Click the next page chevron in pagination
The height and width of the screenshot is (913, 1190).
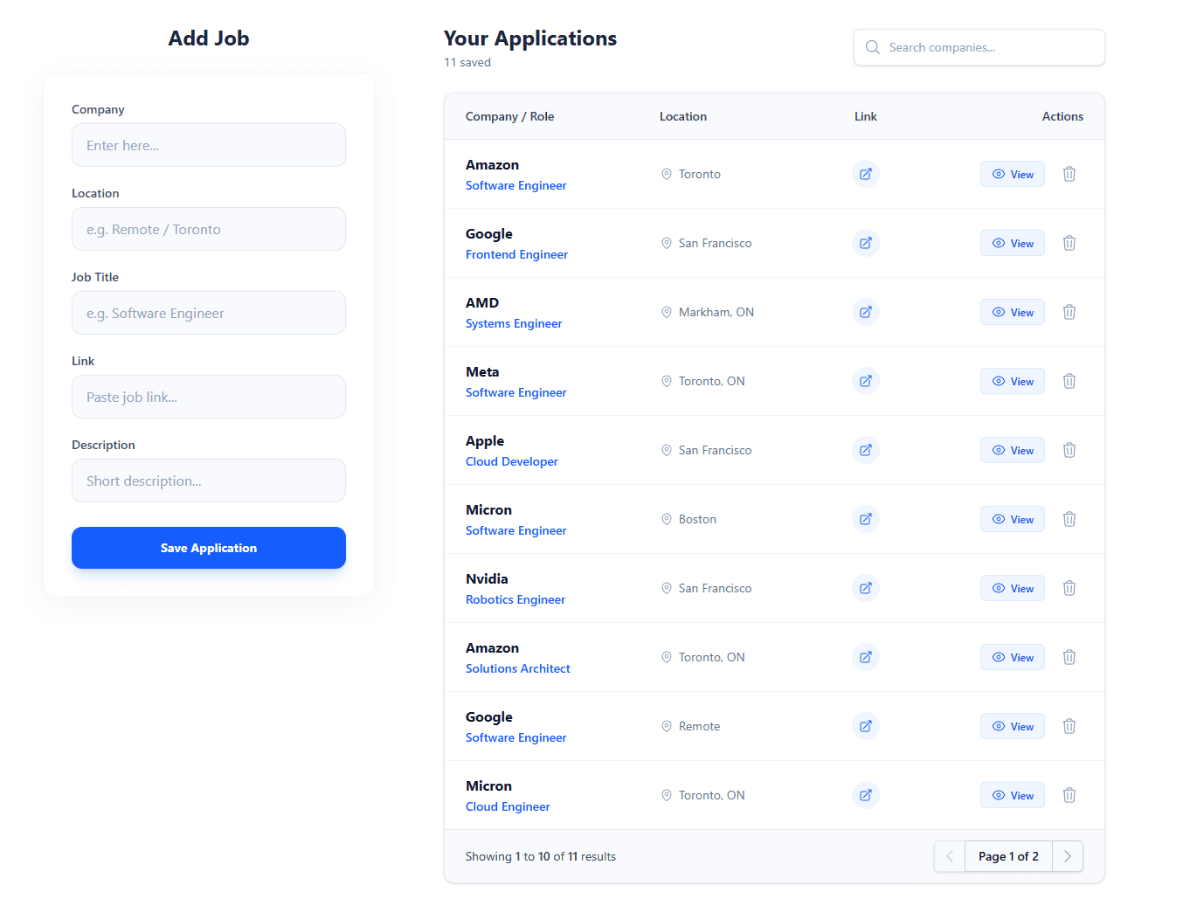coord(1067,856)
